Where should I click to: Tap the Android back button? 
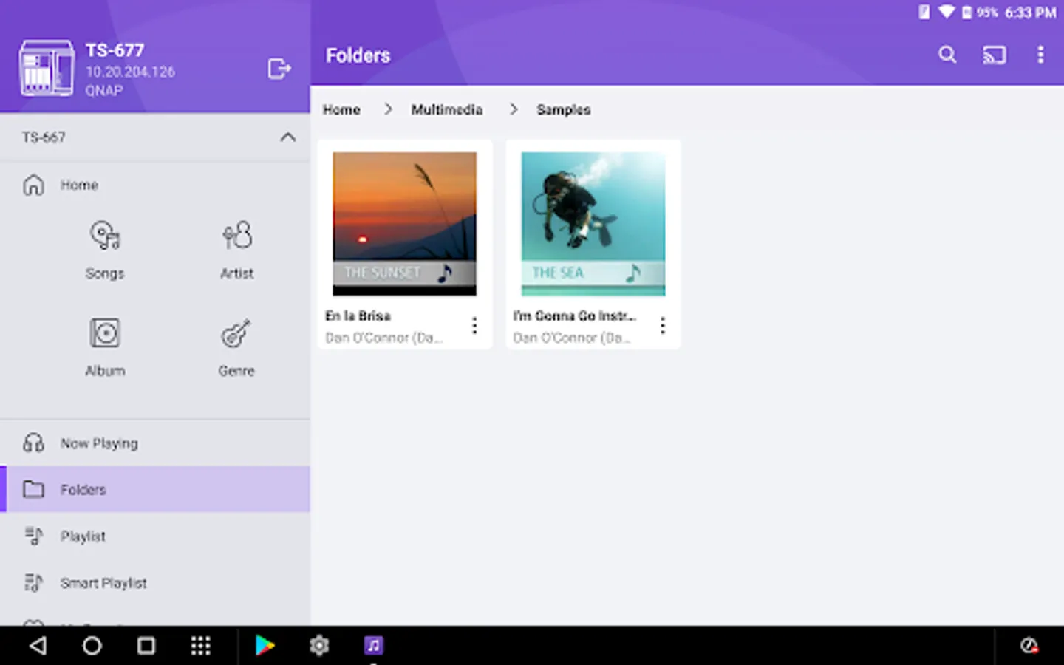tap(38, 646)
